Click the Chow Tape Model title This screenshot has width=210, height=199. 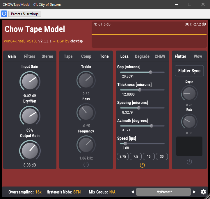tap(35, 29)
